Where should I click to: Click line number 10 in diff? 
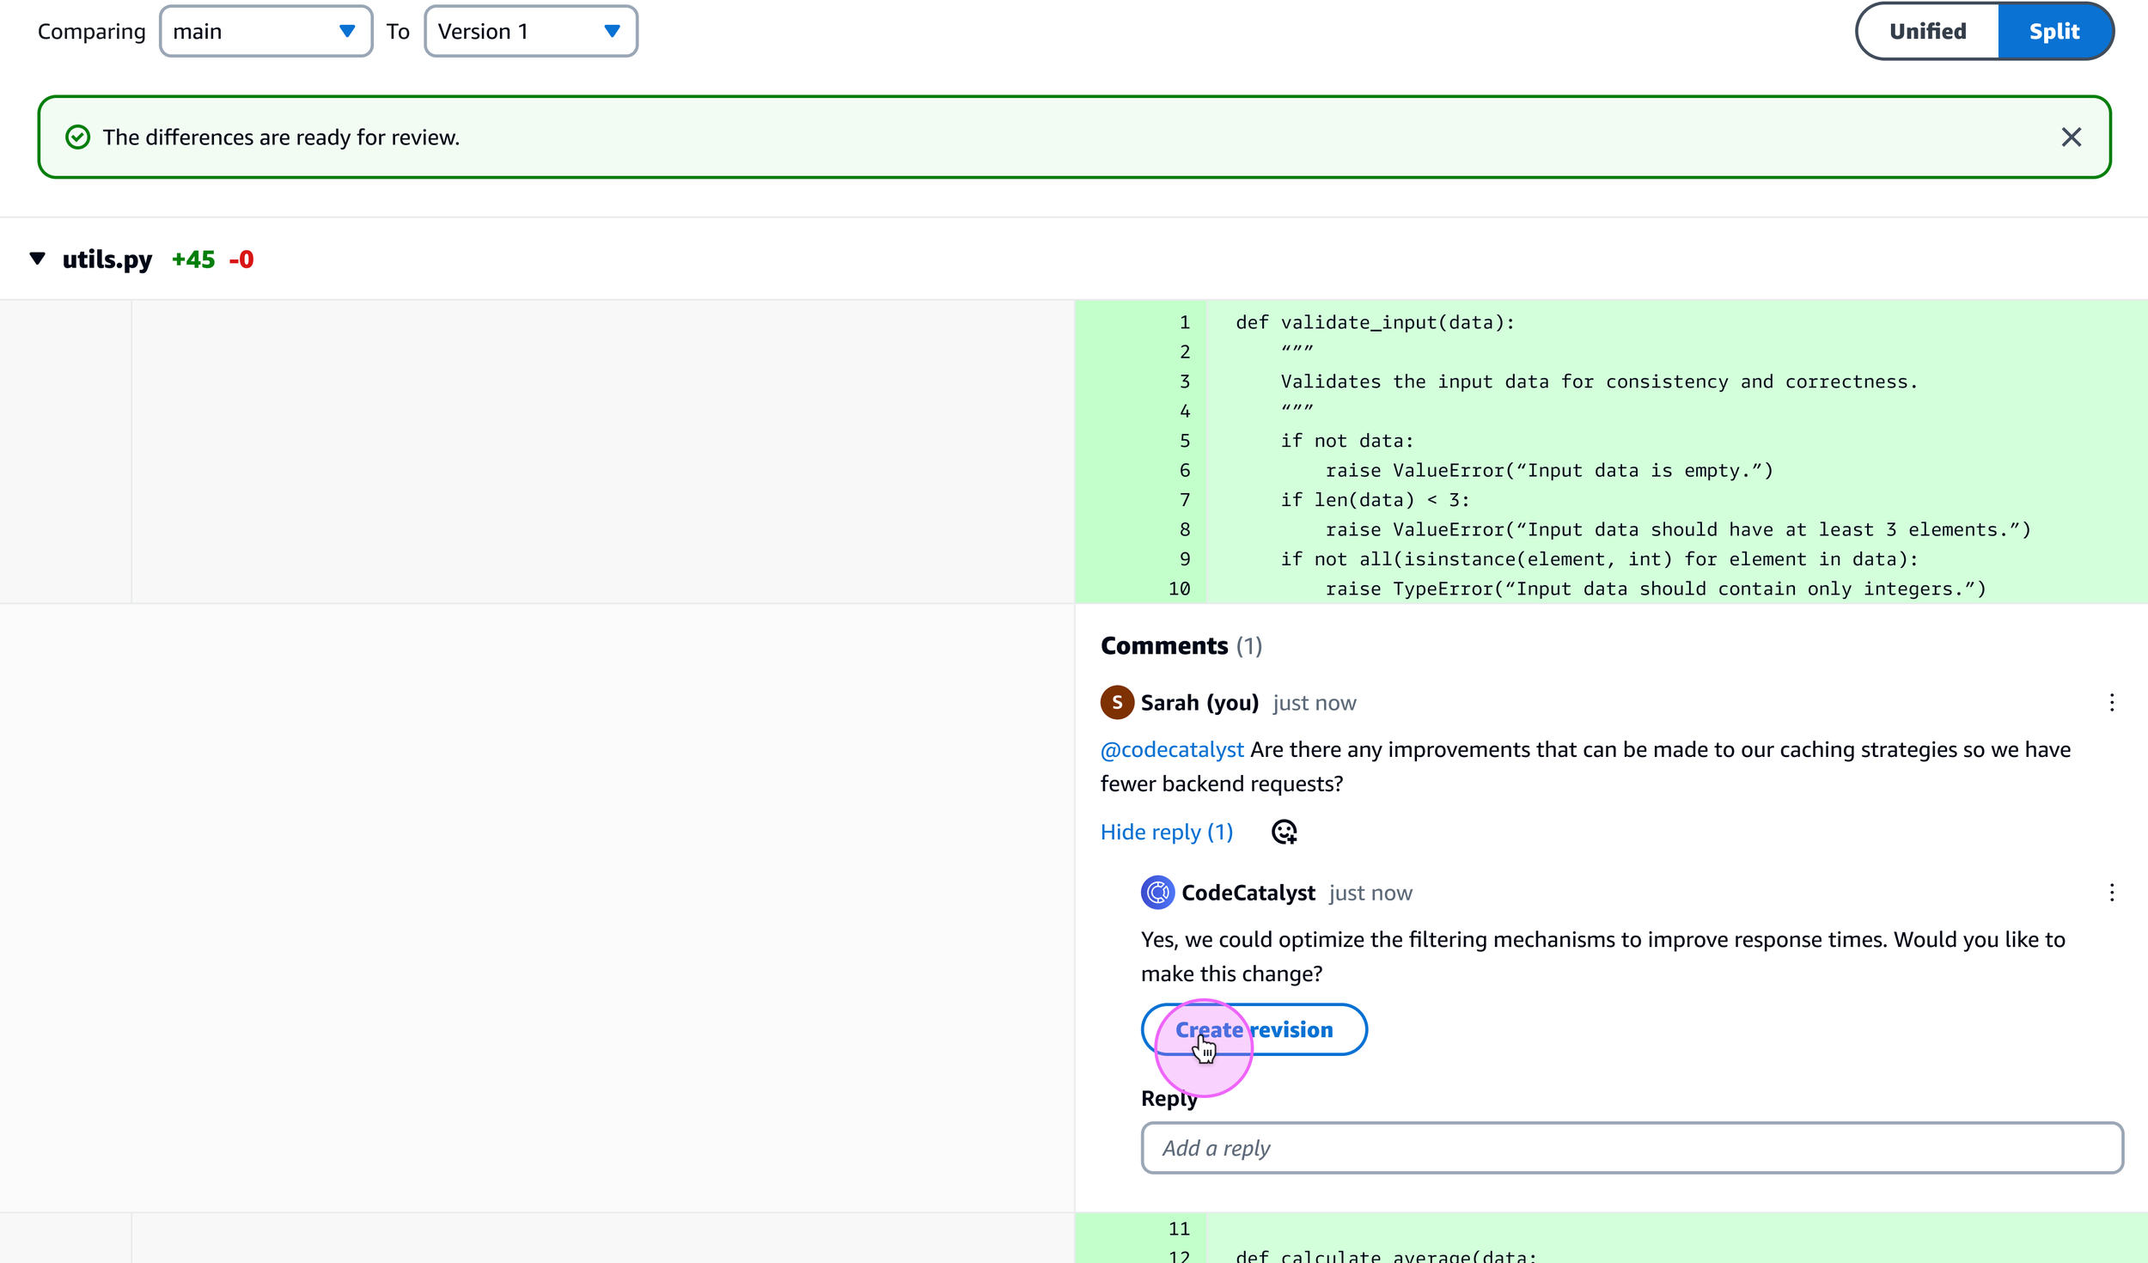(x=1180, y=589)
